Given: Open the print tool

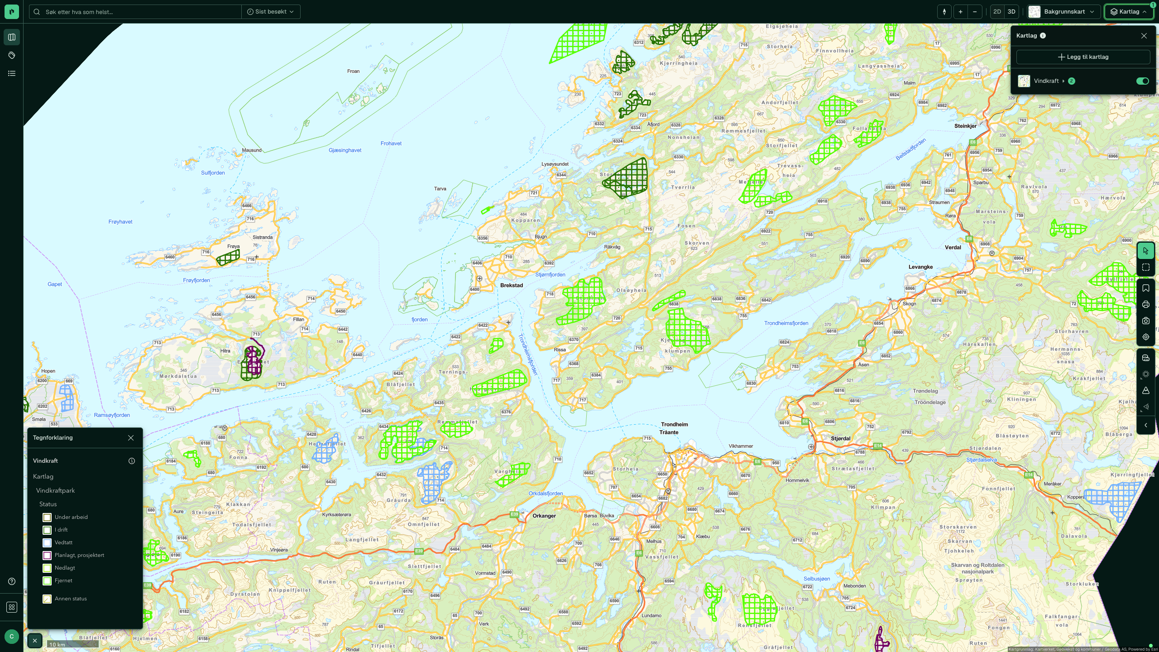Looking at the screenshot, I should click(1146, 304).
